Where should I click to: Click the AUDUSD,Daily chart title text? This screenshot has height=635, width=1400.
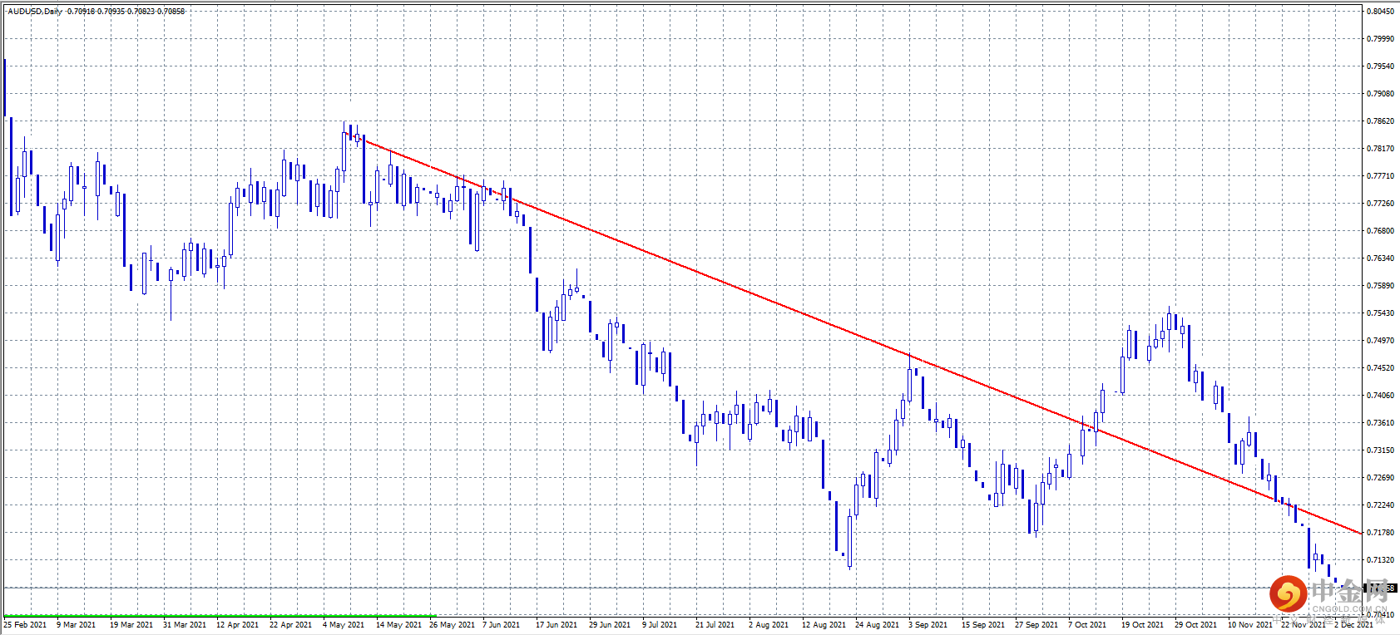[x=34, y=12]
